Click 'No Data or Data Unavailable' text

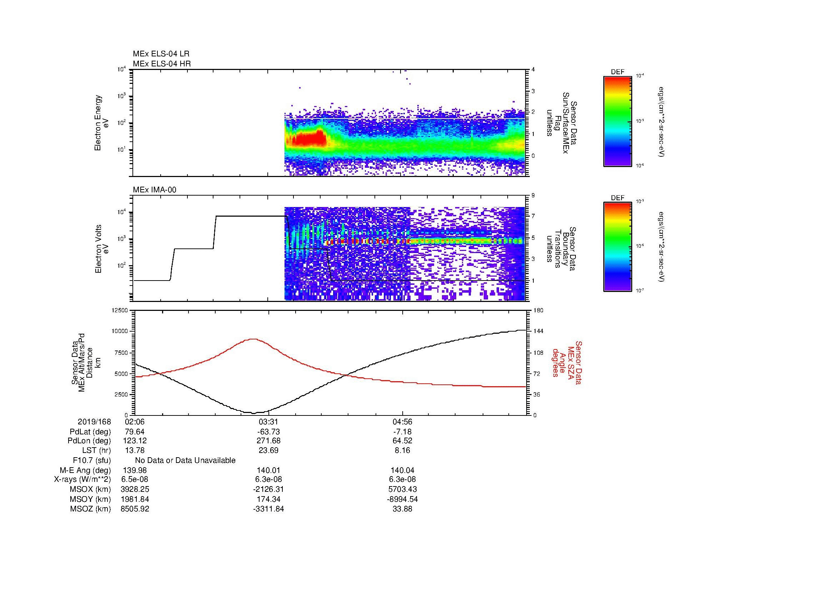pos(185,460)
